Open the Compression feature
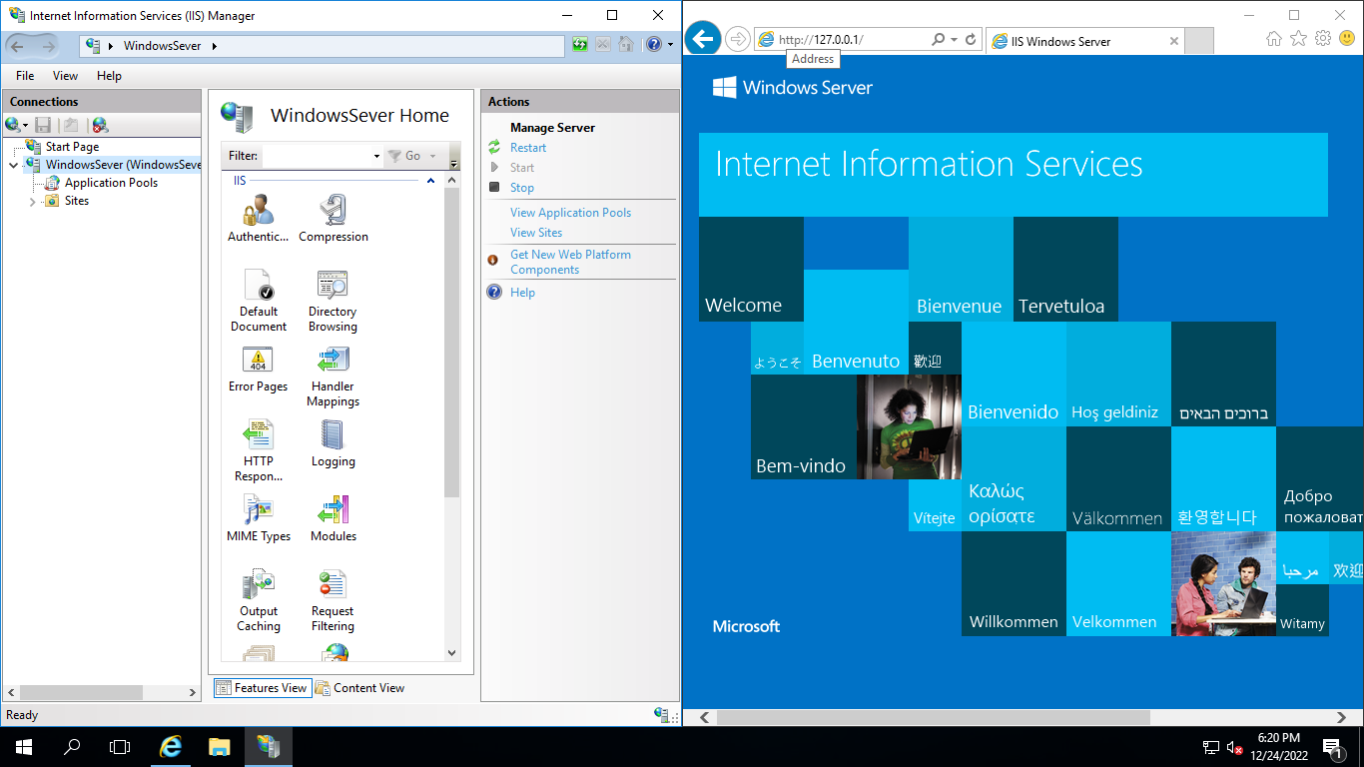This screenshot has width=1364, height=767. pyautogui.click(x=334, y=212)
